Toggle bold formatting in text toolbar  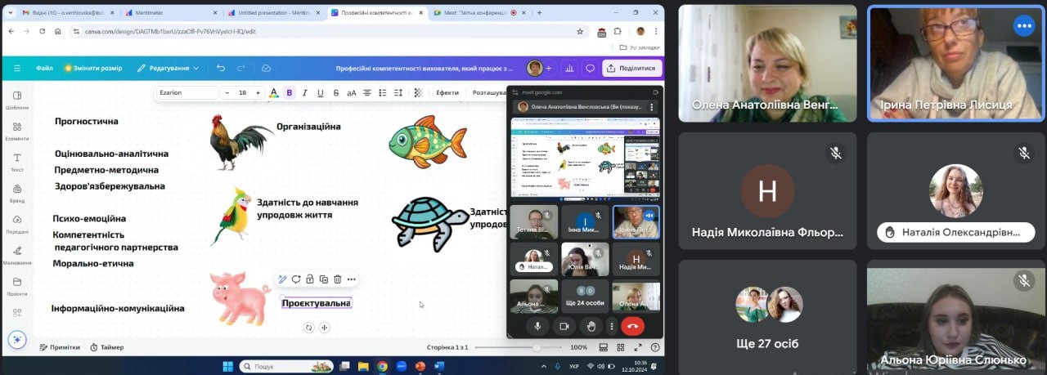point(290,93)
